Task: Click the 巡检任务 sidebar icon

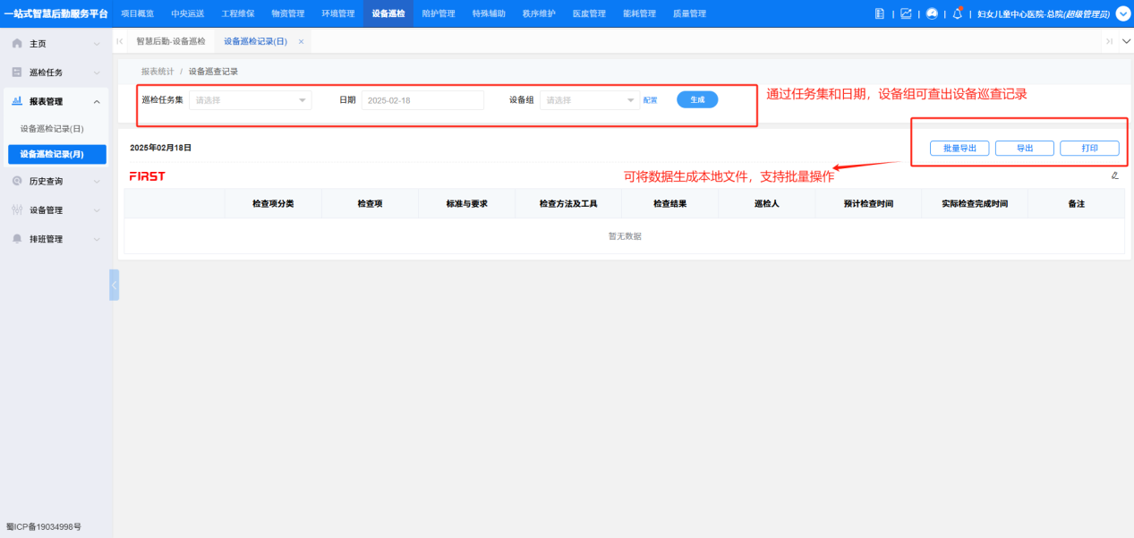Action: [x=17, y=73]
